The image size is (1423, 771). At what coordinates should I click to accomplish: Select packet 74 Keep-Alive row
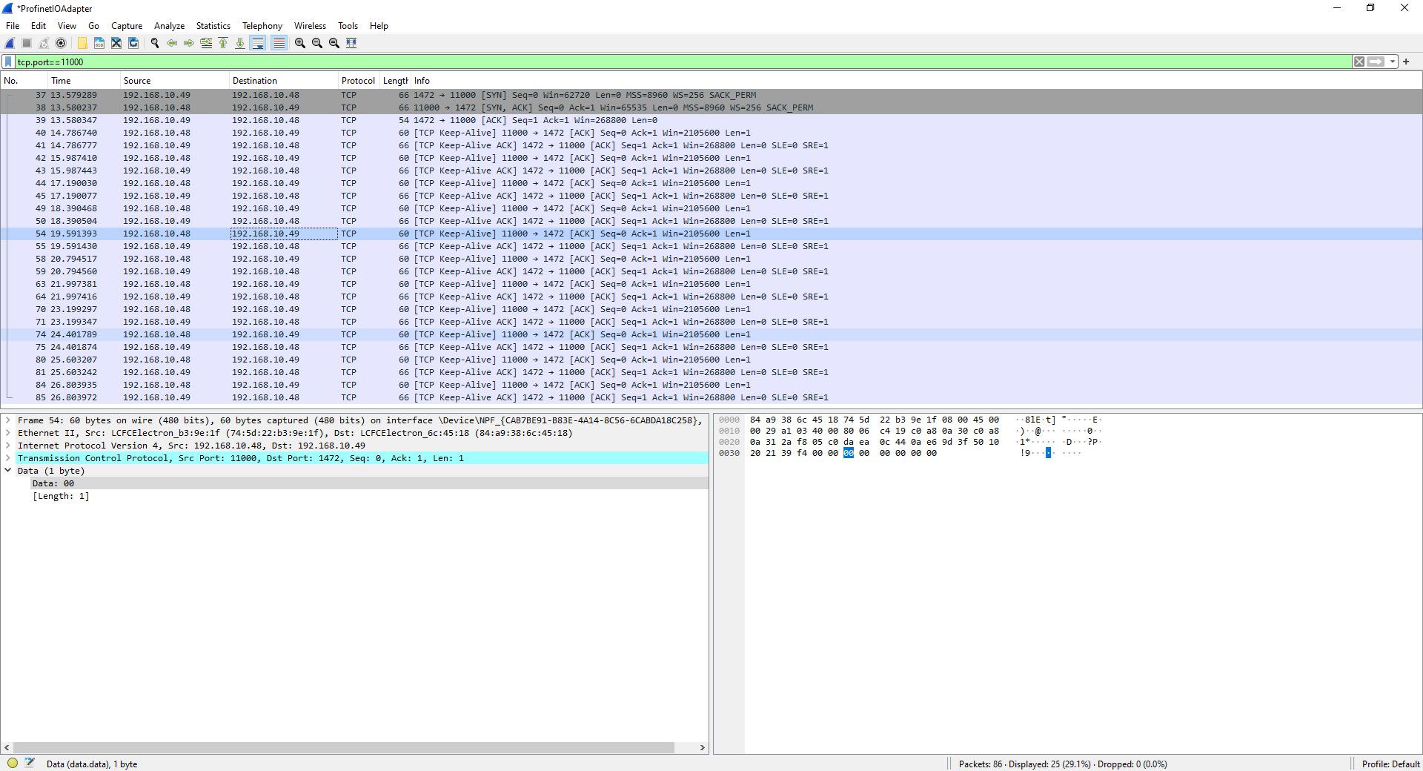711,334
